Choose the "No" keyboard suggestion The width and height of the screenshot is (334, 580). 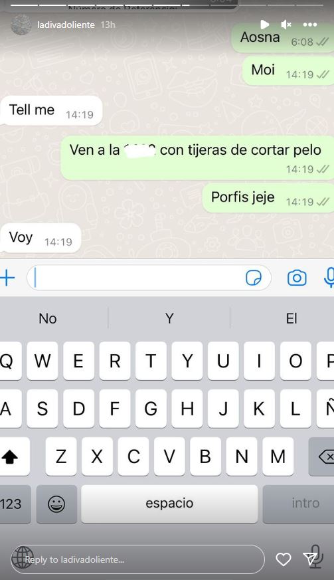click(x=48, y=318)
